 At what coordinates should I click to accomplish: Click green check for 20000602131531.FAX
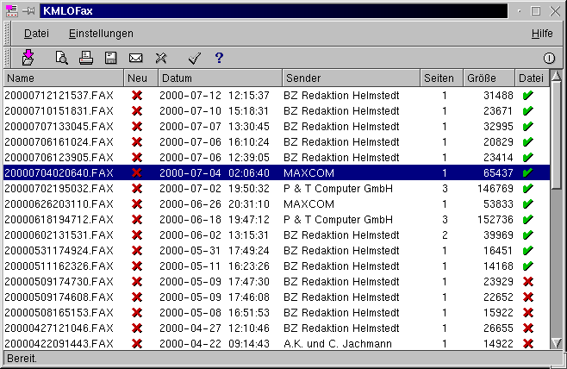528,235
